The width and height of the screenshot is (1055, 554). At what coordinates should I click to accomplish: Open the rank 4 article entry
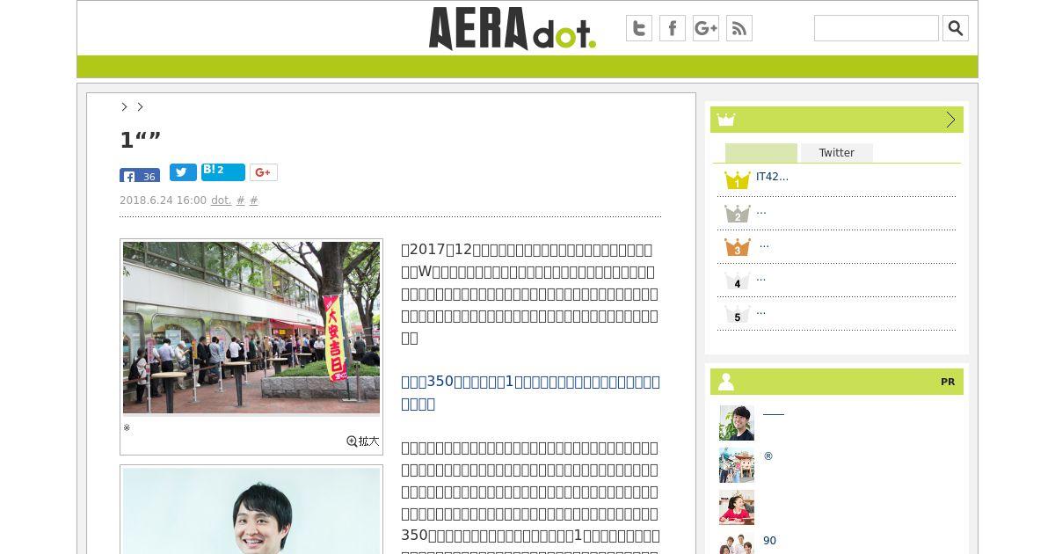point(760,278)
